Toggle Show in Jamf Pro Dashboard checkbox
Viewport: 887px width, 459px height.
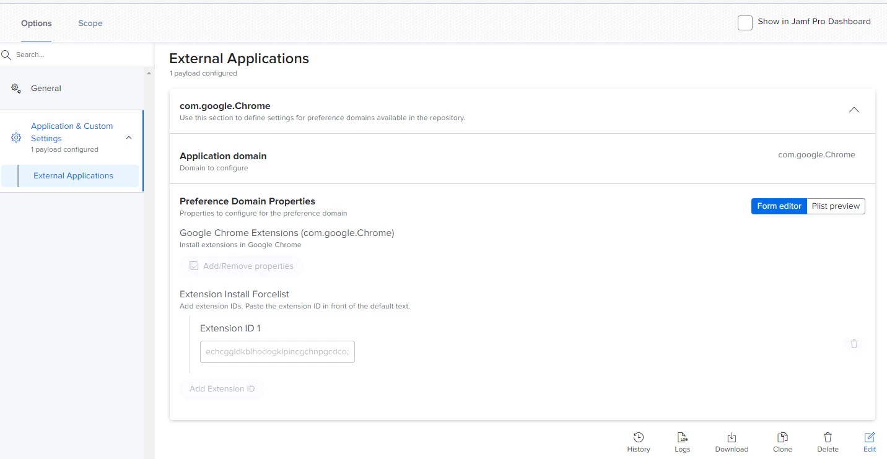[x=745, y=23]
